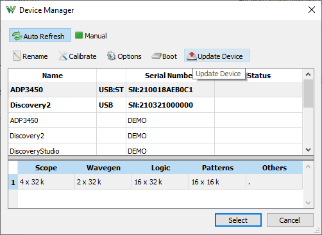Screen dimensions: 322x235
Task: Select the Discovery2 DEMO device name
Action: coord(27,136)
